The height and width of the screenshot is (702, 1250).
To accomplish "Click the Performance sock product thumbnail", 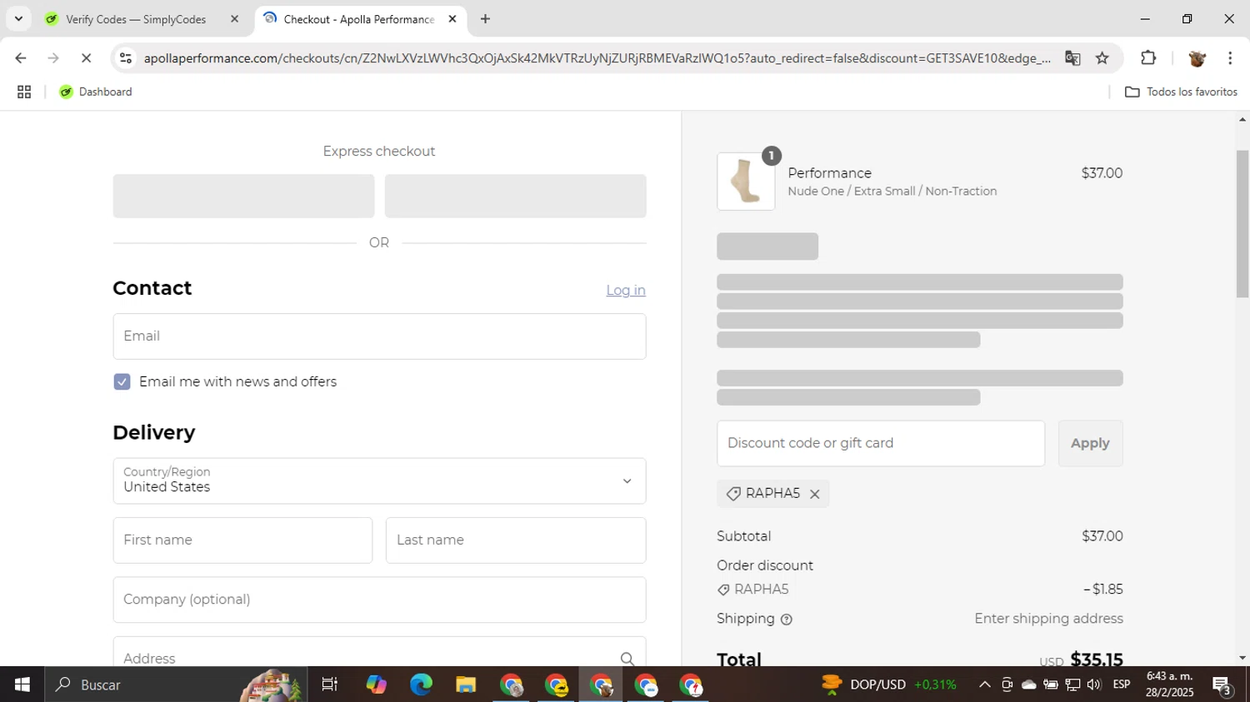I will coord(746,182).
